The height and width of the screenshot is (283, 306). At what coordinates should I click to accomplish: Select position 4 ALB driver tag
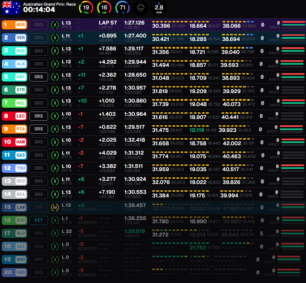pyautogui.click(x=14, y=64)
